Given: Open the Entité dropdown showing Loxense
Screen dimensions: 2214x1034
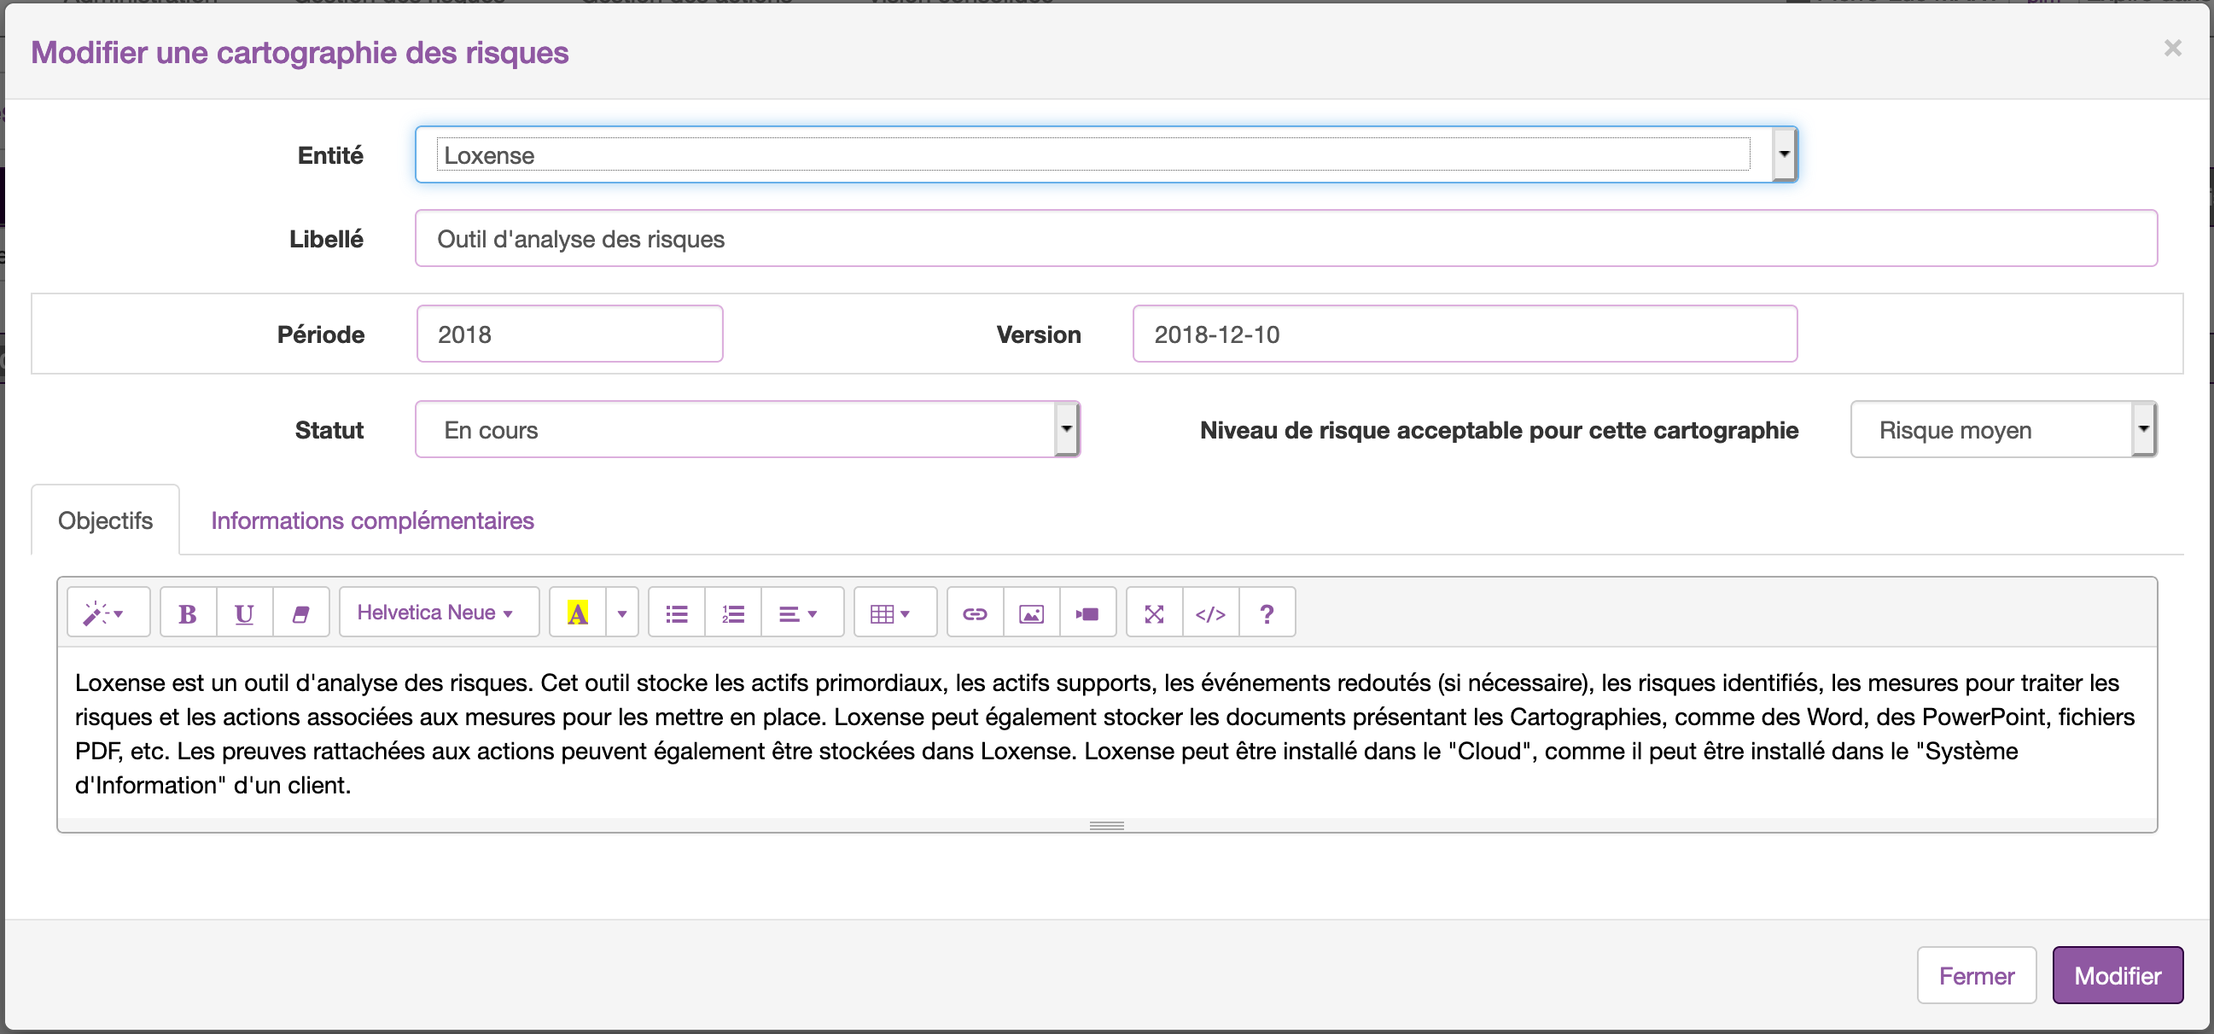Looking at the screenshot, I should tap(1106, 154).
